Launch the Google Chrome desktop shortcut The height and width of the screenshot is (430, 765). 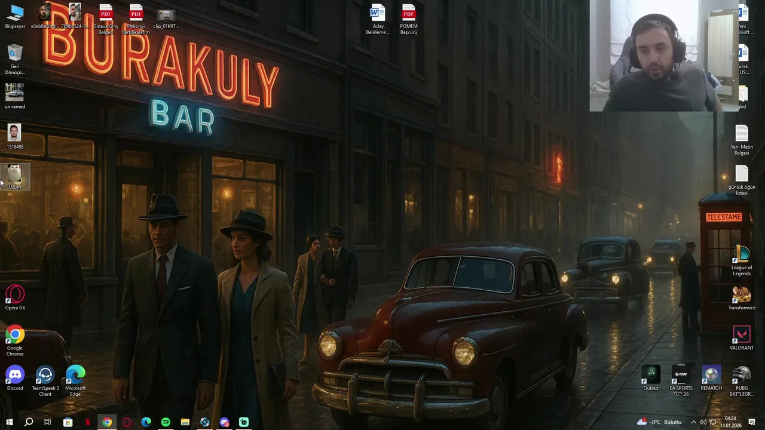pyautogui.click(x=15, y=340)
